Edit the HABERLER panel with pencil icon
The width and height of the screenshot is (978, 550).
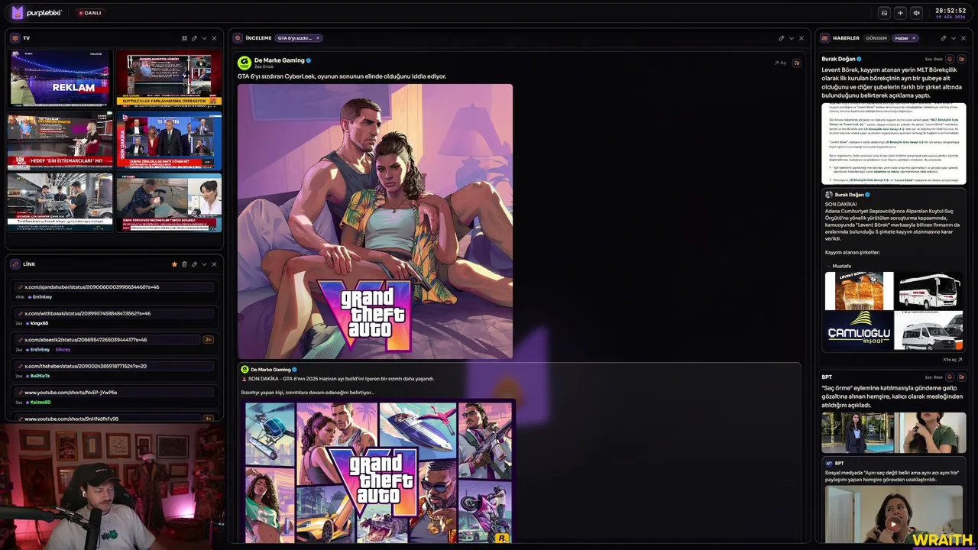pos(943,38)
